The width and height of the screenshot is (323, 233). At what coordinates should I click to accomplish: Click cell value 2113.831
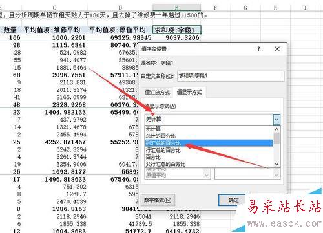tap(73, 82)
